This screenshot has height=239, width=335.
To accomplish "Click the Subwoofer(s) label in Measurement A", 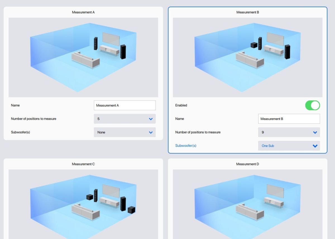I will coord(20,132).
